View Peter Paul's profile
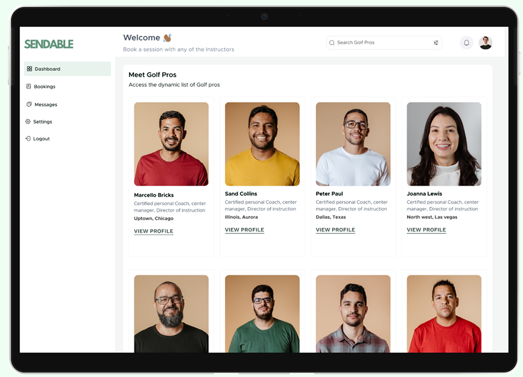The width and height of the screenshot is (523, 377). pyautogui.click(x=335, y=229)
